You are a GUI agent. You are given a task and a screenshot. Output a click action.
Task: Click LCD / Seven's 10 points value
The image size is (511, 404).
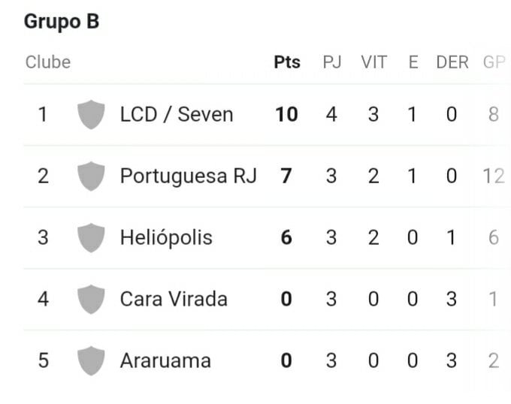[x=286, y=115]
